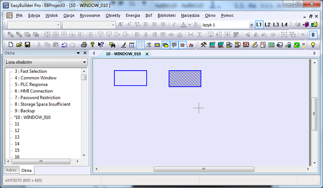Switch to the Adres tab
Screen dimensions: 323x188
pos(11,170)
